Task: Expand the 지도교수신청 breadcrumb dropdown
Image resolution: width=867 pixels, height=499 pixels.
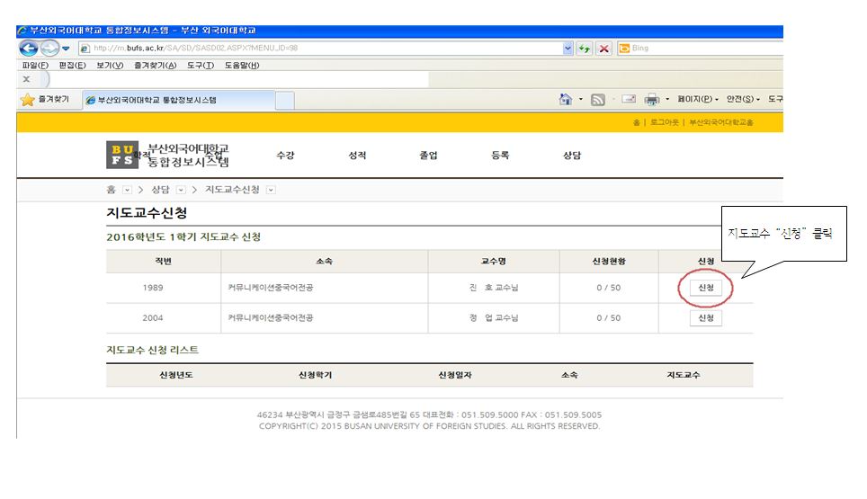Action: click(271, 189)
